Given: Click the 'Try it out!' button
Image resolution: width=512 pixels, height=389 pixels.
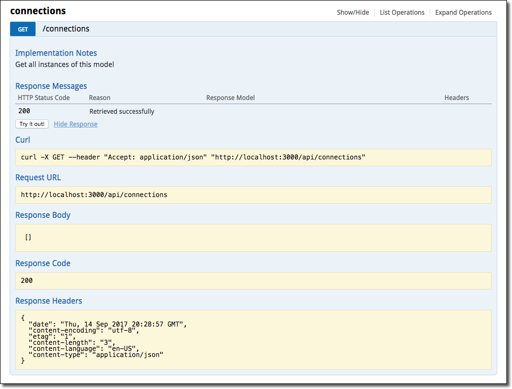Looking at the screenshot, I should [x=32, y=124].
